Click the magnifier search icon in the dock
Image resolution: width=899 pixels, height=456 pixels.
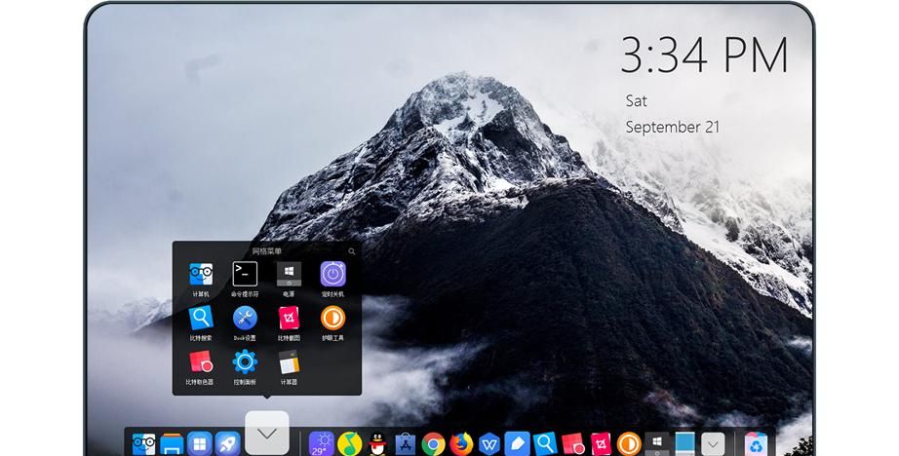(x=545, y=444)
